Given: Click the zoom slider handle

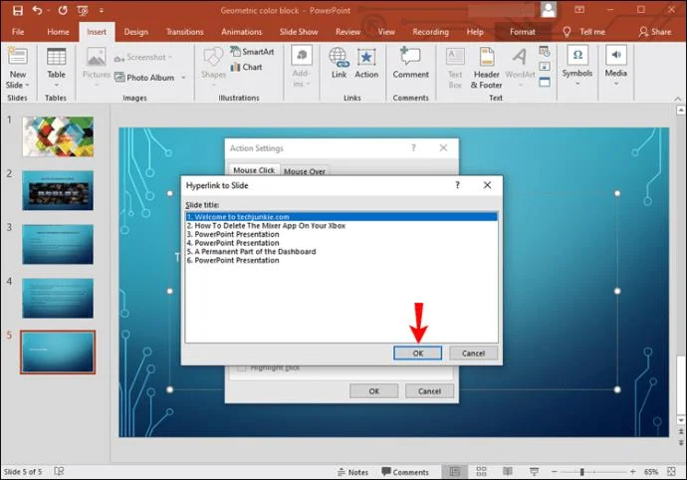Looking at the screenshot, I should tap(581, 472).
